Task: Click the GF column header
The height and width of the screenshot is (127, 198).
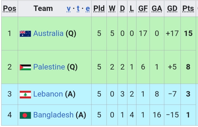Action: 143,9
